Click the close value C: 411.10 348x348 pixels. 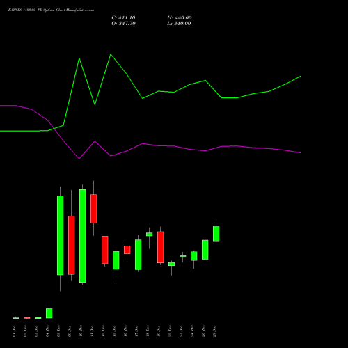click(123, 18)
